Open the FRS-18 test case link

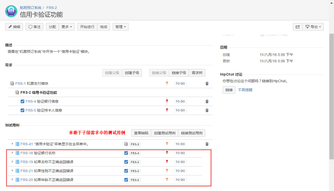[27, 153]
